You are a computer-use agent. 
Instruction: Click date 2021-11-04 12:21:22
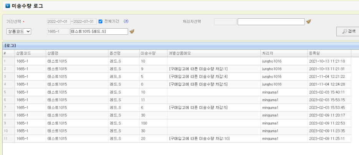click(x=327, y=77)
